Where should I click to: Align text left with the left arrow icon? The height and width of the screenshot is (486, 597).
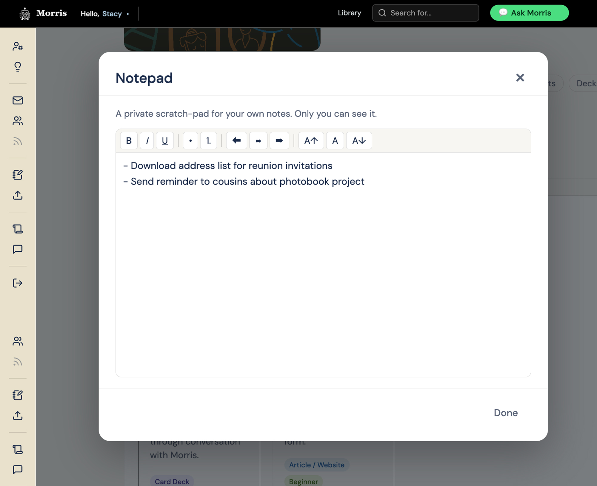tap(236, 140)
